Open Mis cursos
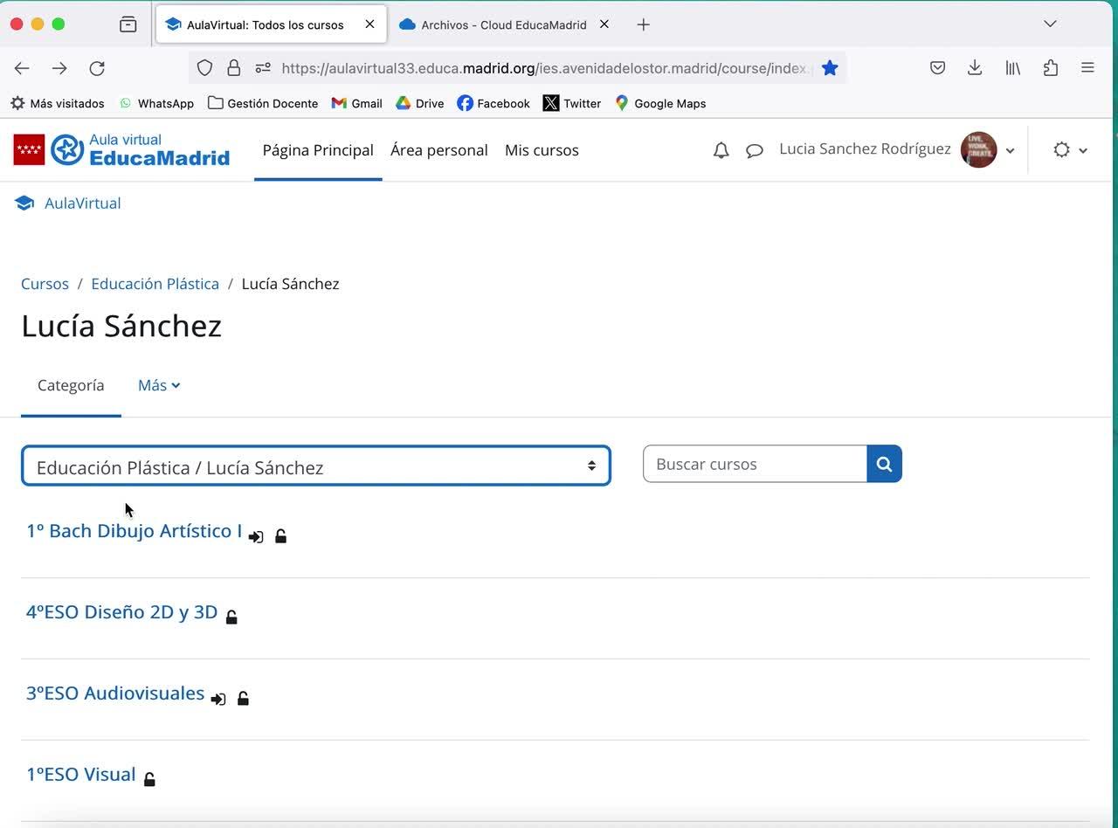Image resolution: width=1118 pixels, height=828 pixels. [x=542, y=150]
